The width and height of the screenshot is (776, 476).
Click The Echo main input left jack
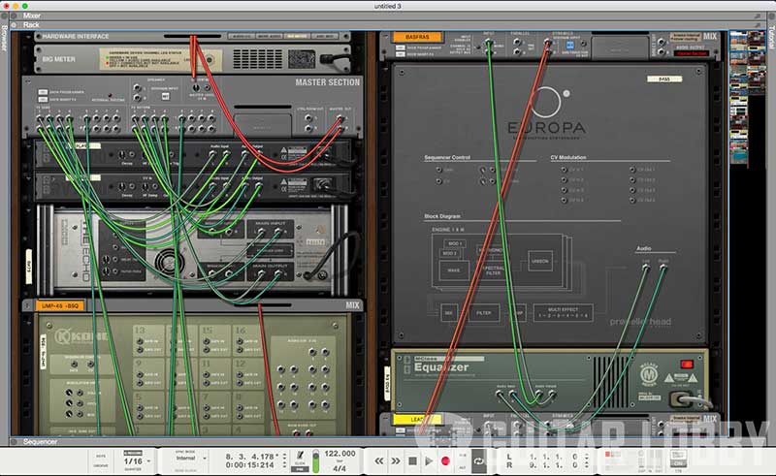(x=261, y=232)
